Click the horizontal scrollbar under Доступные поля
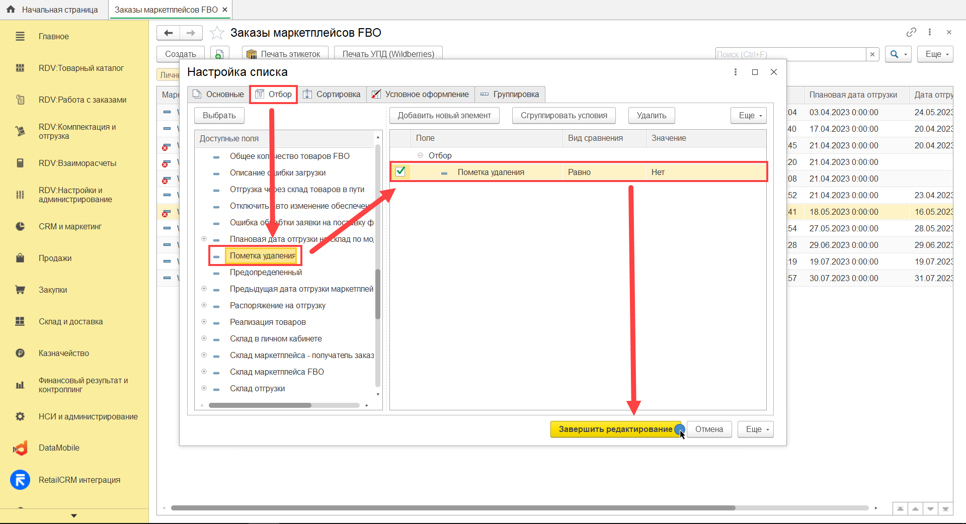 [x=260, y=405]
